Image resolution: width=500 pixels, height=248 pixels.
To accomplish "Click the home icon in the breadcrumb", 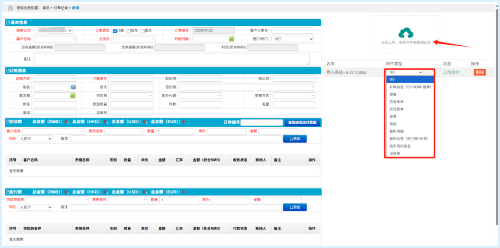I will [10, 8].
